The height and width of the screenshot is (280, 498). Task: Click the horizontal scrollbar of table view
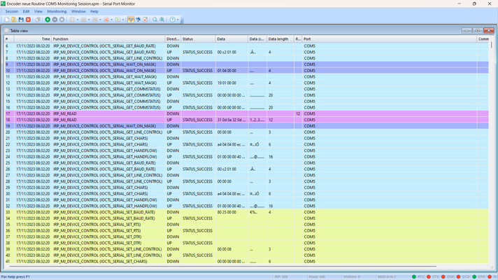[x=222, y=266]
